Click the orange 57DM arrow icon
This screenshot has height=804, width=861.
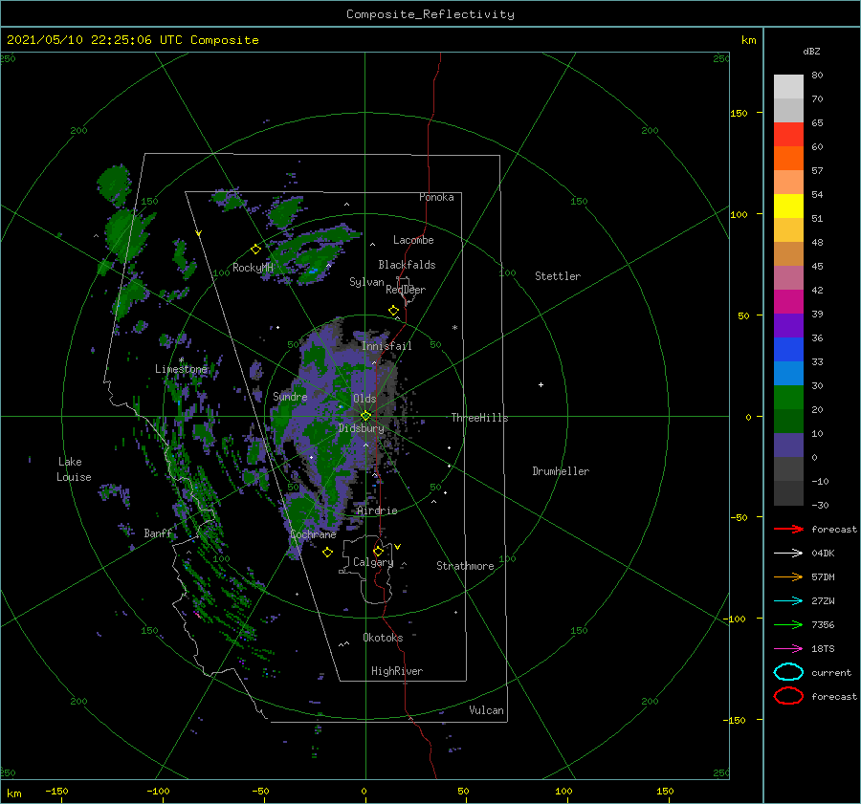(x=788, y=576)
